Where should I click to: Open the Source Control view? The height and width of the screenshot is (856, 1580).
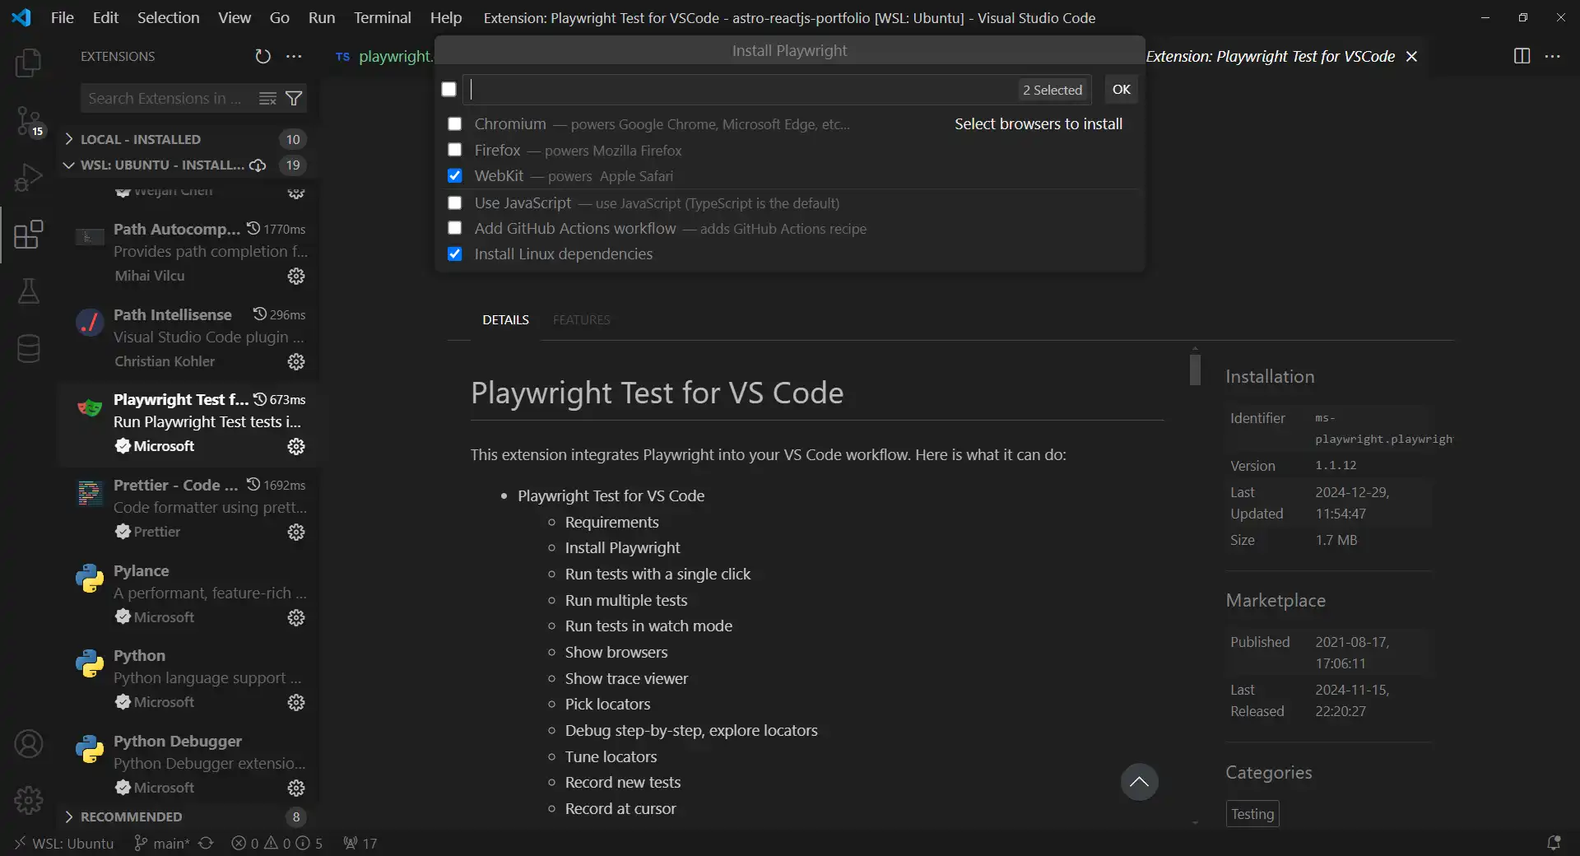30,121
